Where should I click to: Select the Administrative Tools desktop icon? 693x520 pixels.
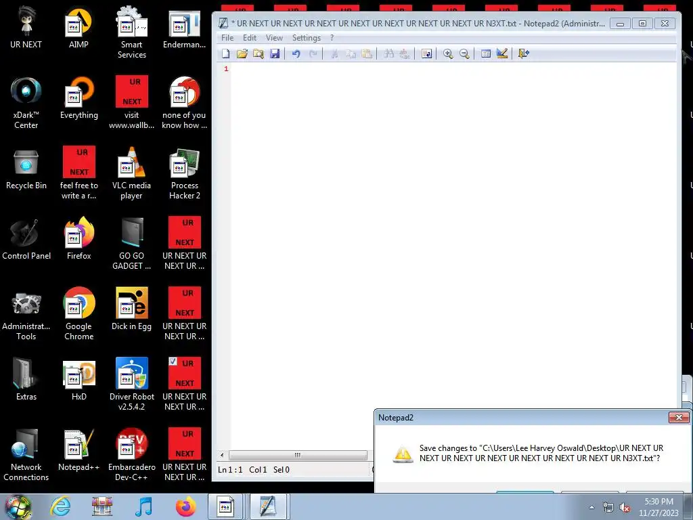(x=26, y=314)
